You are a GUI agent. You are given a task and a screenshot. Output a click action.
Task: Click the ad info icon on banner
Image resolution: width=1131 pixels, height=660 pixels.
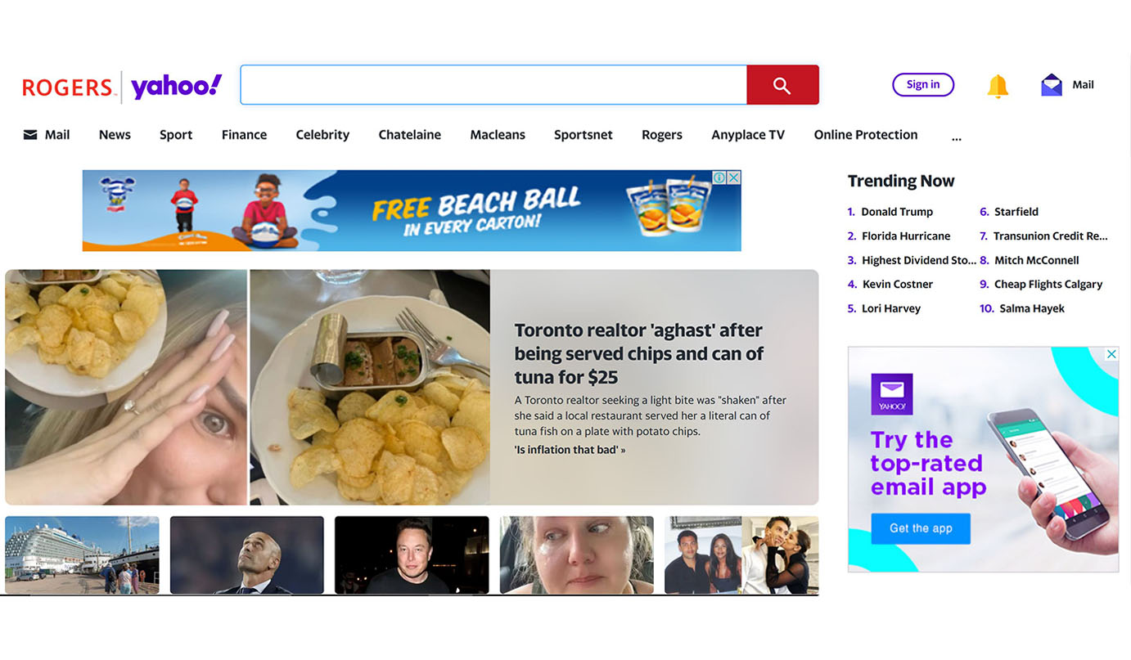tap(719, 177)
